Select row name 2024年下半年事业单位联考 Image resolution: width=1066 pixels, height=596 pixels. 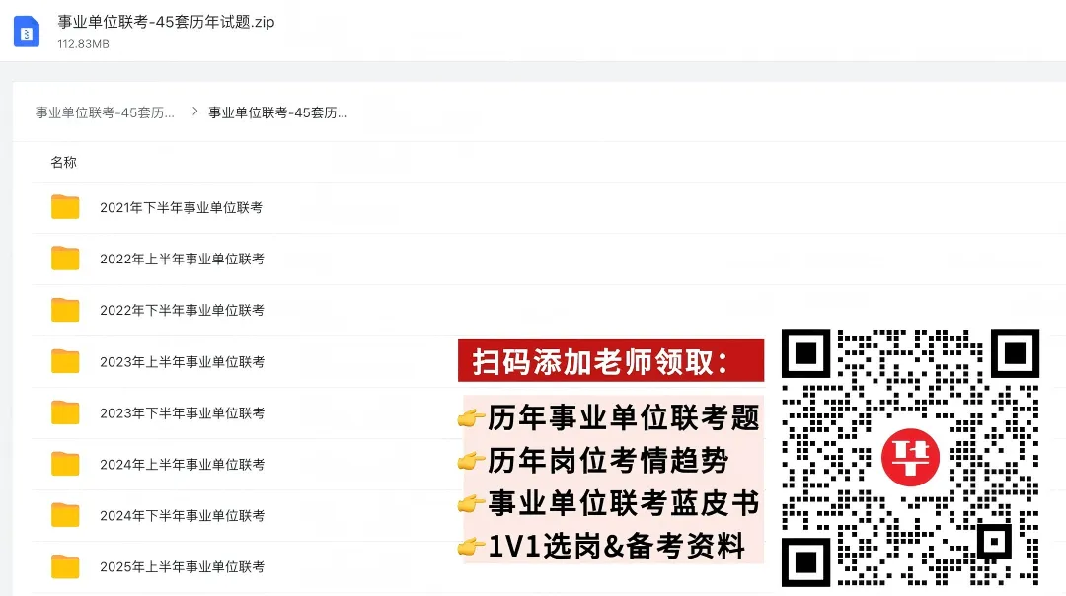[182, 516]
